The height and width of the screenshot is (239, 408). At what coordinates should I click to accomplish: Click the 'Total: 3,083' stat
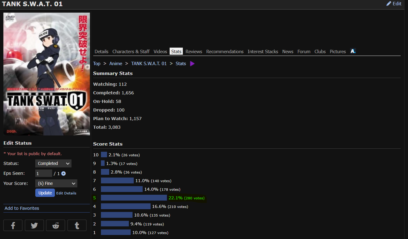click(107, 127)
